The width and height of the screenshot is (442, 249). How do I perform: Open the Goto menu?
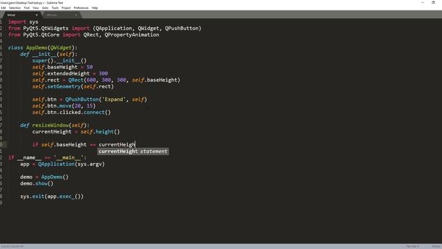45,8
